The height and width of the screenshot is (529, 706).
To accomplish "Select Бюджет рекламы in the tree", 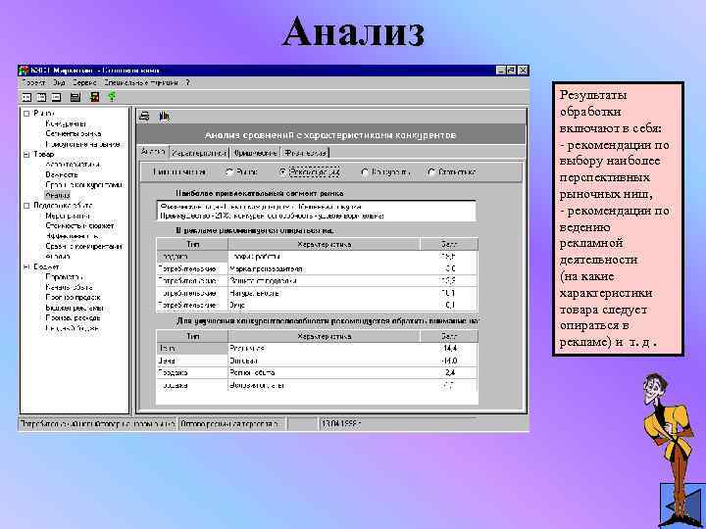I will (75, 309).
